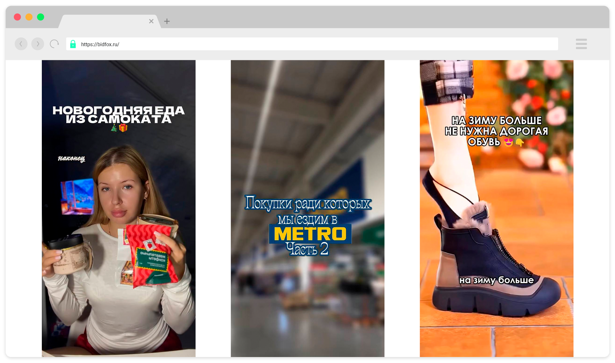Click the browser forward arrow button

coord(38,44)
